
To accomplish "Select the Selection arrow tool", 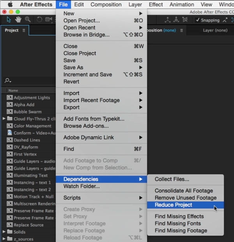I will (x=9, y=20).
